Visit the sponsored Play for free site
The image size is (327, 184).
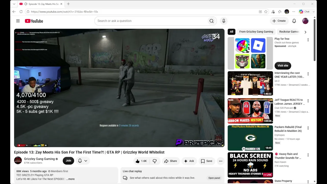283,66
